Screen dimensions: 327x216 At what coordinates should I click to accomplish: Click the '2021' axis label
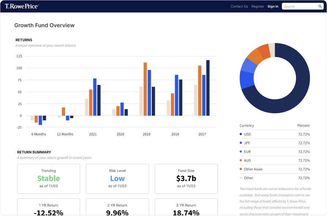pyautogui.click(x=93, y=134)
